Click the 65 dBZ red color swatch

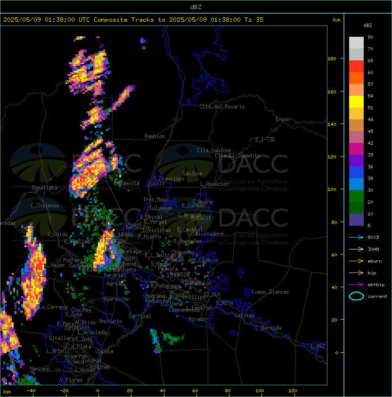pos(356,66)
